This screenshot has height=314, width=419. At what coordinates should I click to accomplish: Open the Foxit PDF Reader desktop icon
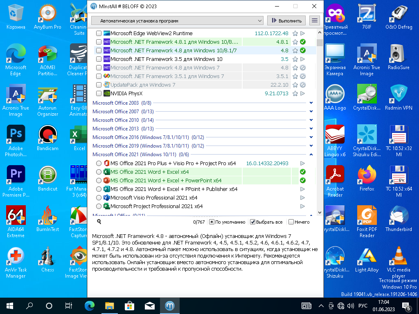click(x=367, y=222)
